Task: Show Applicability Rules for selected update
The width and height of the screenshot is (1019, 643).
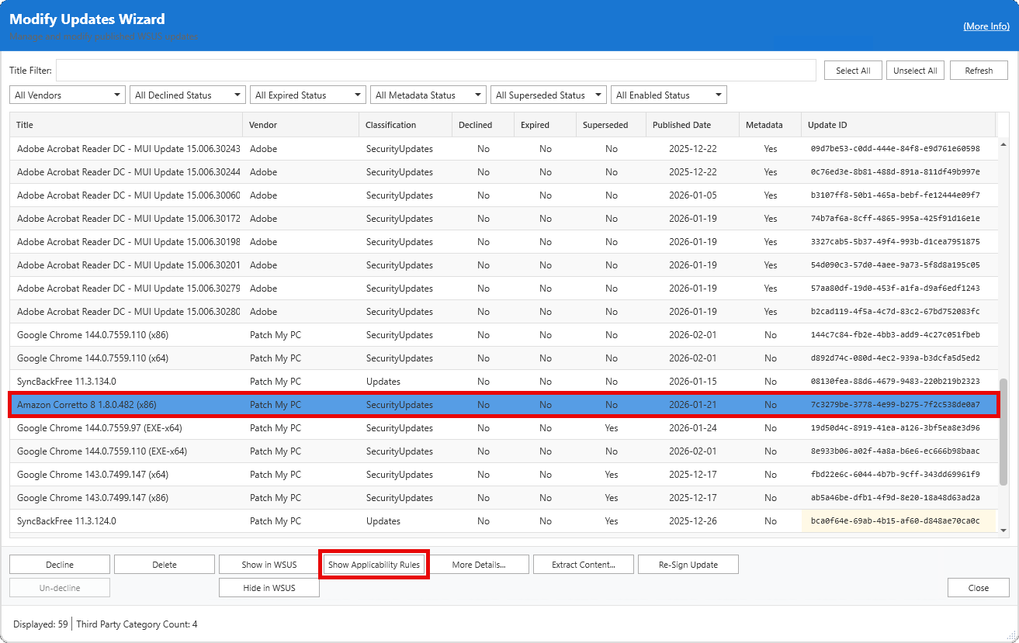Action: point(373,564)
